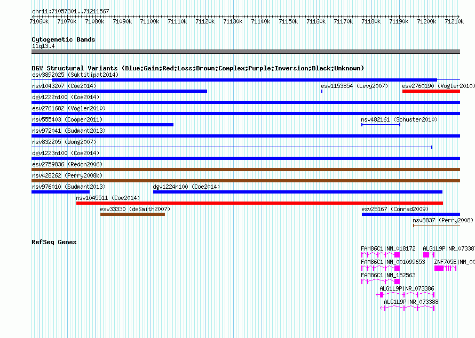The height and width of the screenshot is (338, 475).
Task: Open the ZNF705E gene transcript label
Action: coord(454,262)
